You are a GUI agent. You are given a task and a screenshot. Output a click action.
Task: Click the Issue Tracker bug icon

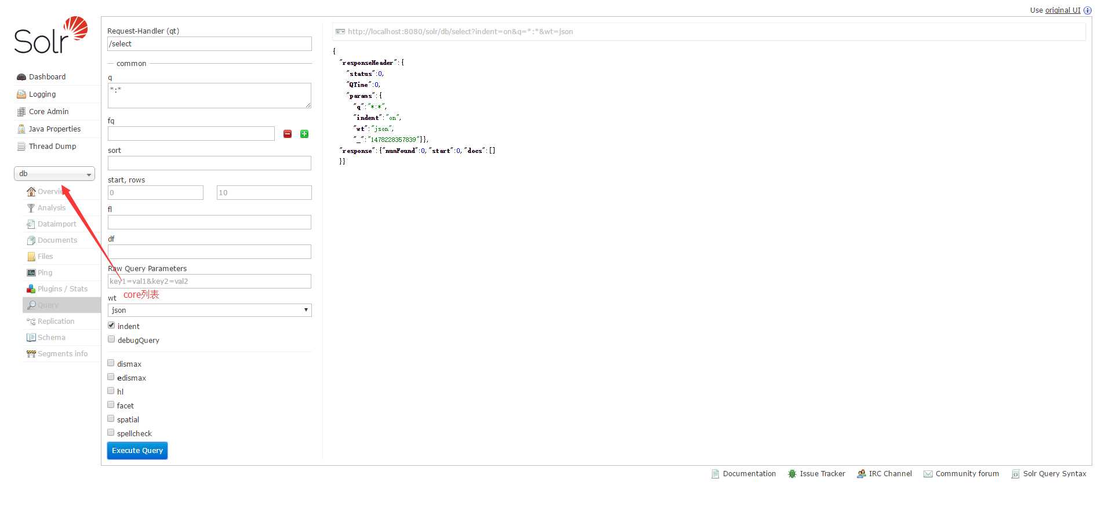tap(792, 474)
